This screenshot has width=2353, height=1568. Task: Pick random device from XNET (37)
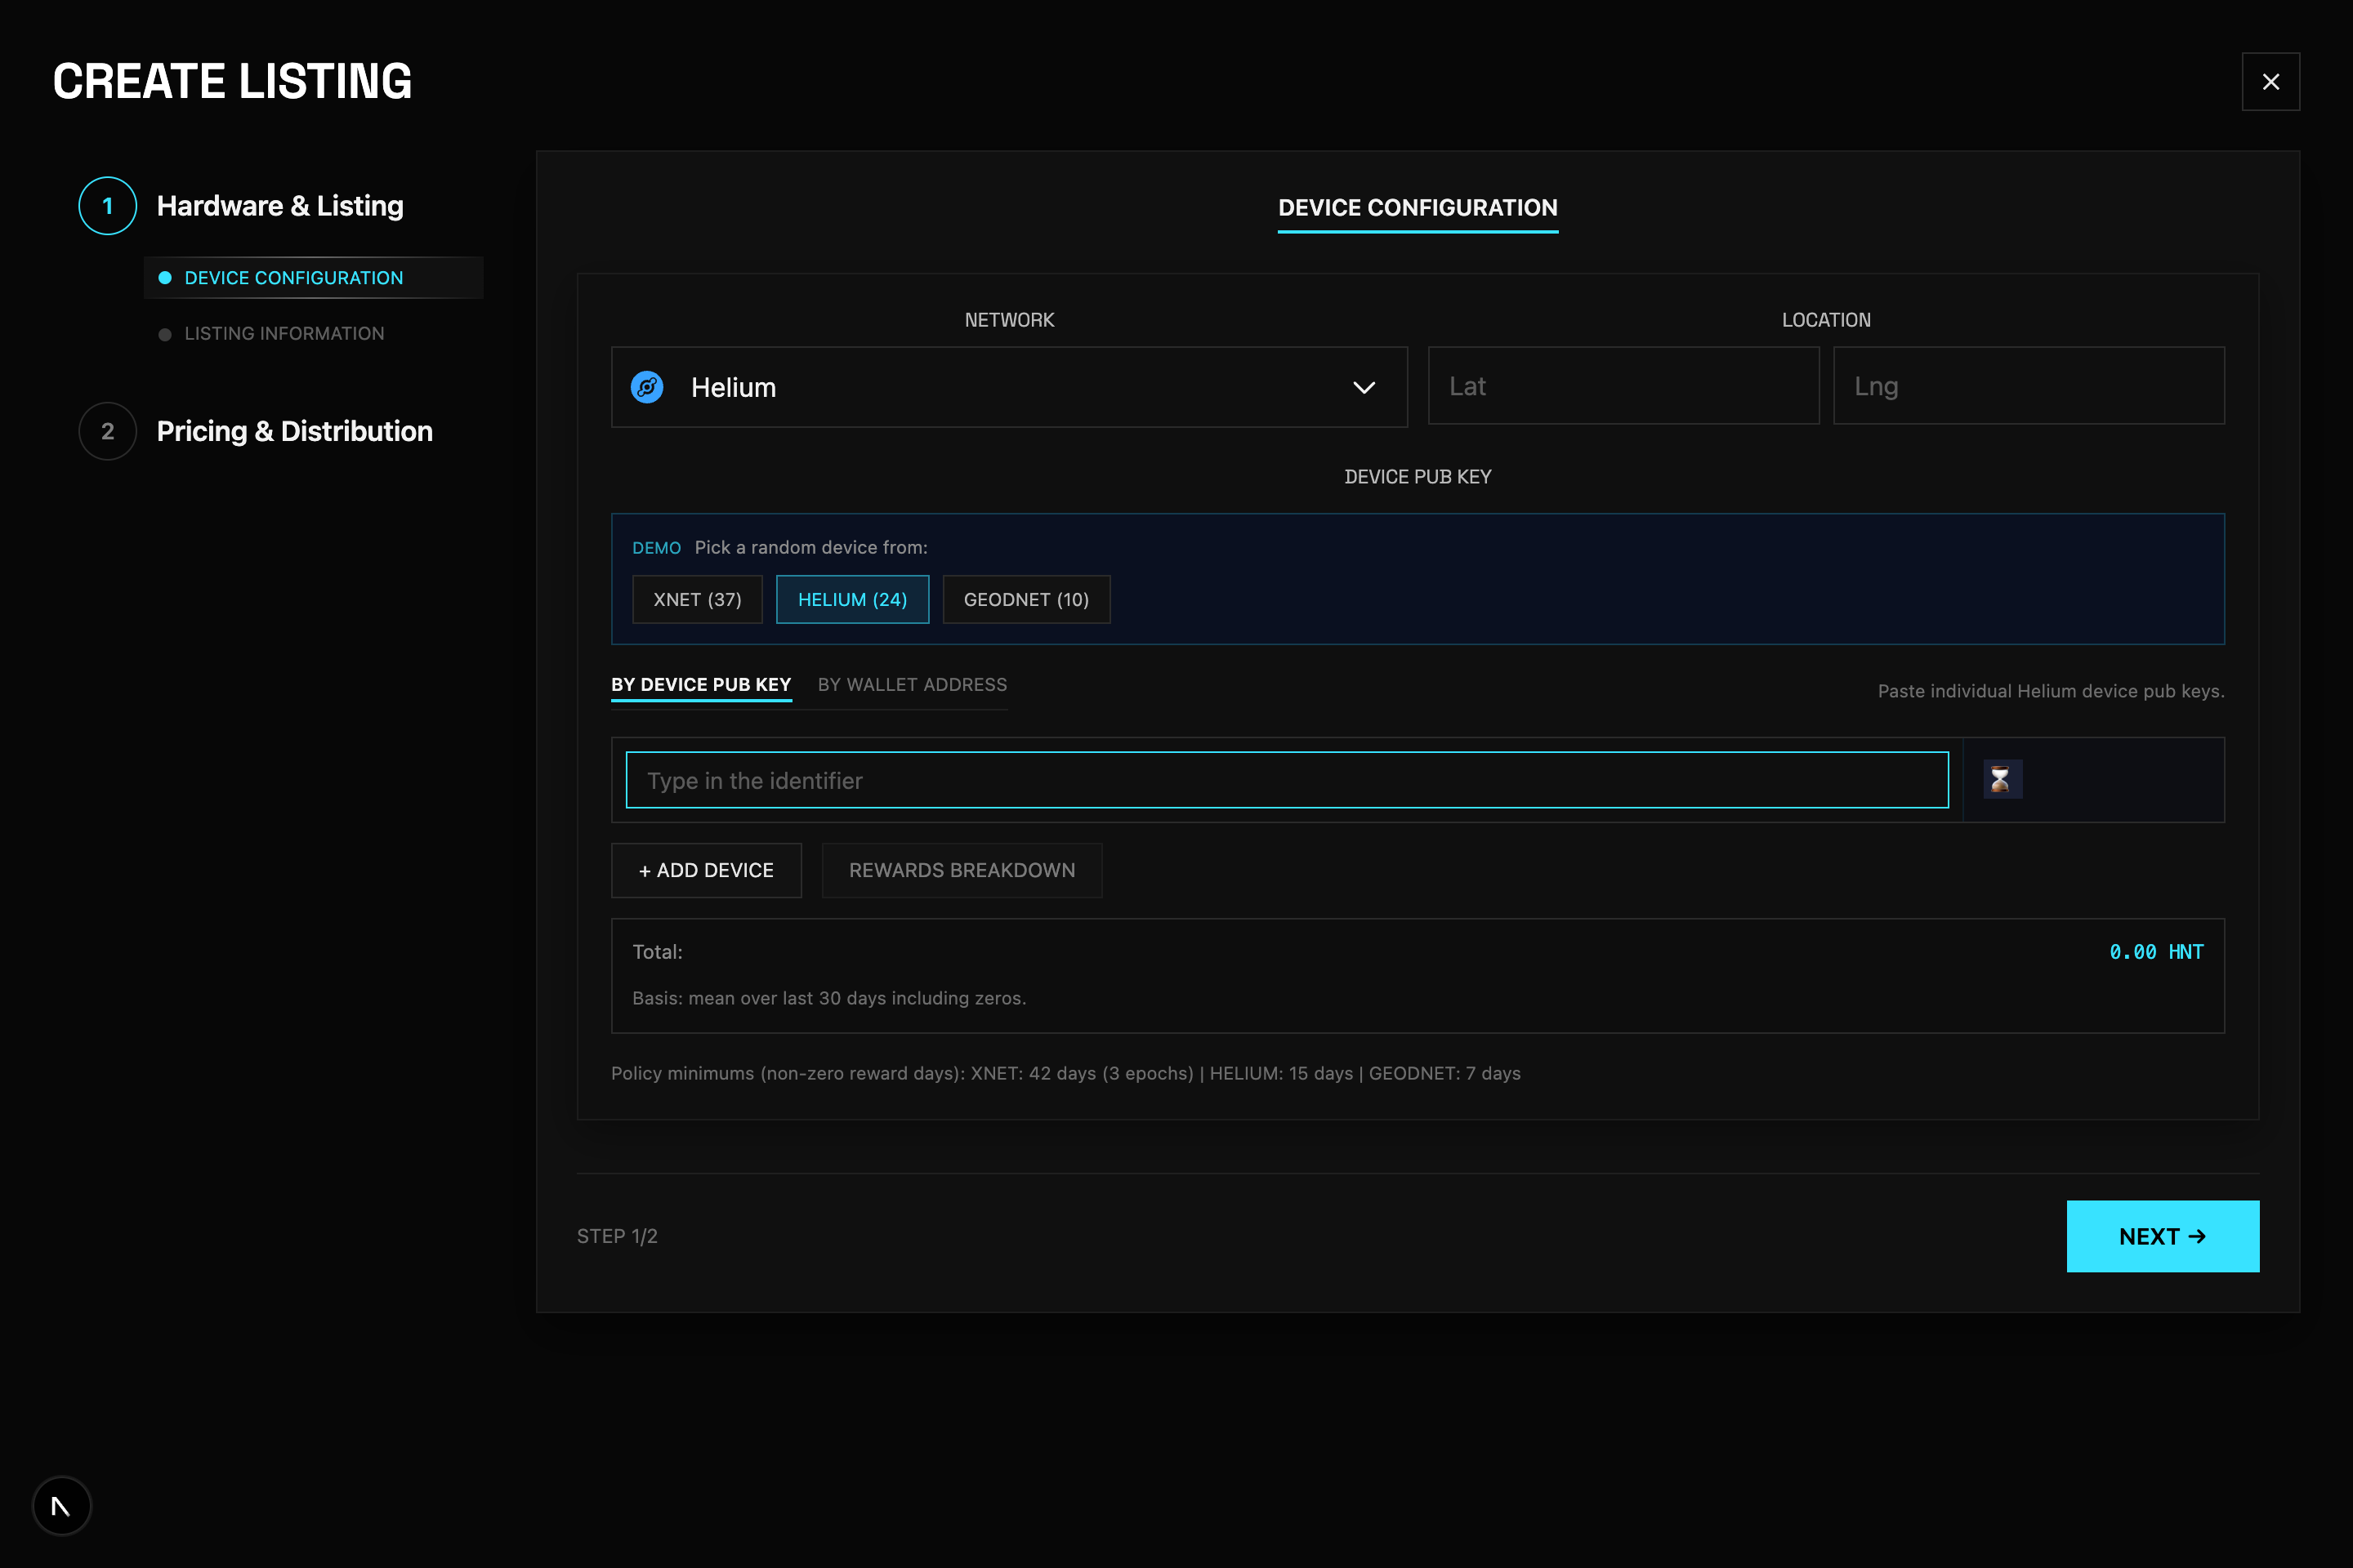(x=697, y=599)
